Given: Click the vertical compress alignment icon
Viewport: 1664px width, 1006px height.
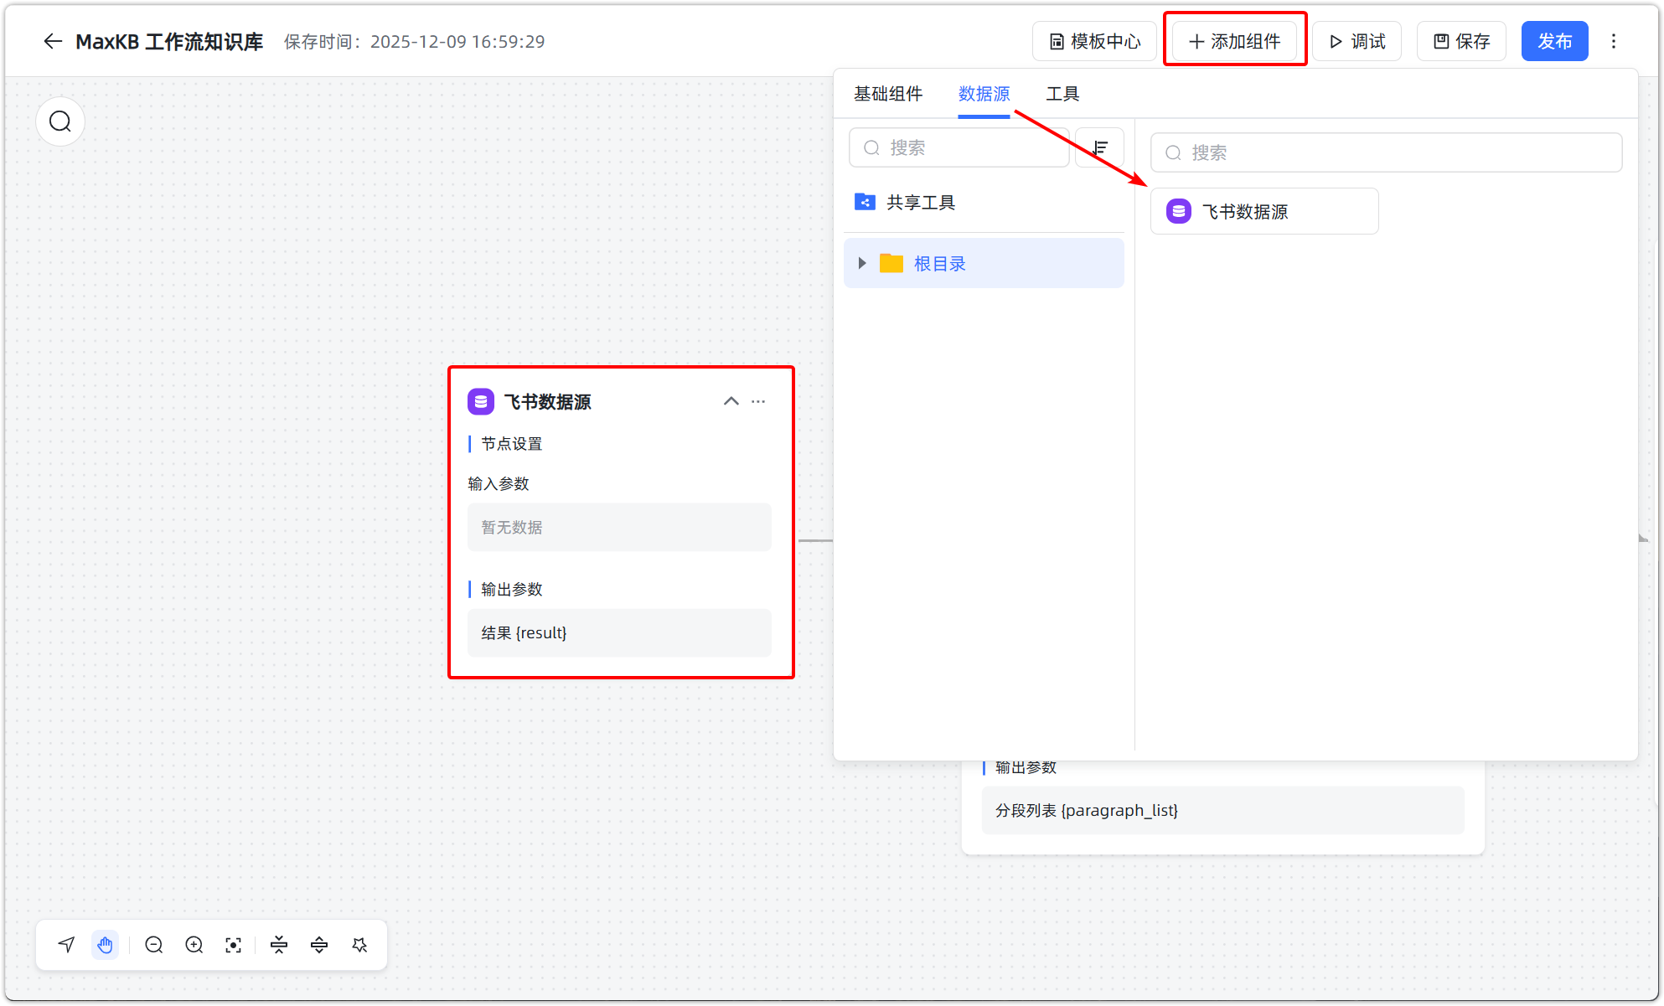Looking at the screenshot, I should [x=278, y=945].
